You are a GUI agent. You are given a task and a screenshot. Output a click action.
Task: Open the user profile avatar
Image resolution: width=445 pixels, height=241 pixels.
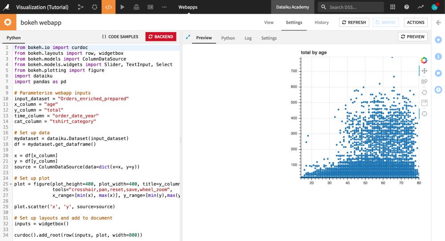[x=434, y=7]
